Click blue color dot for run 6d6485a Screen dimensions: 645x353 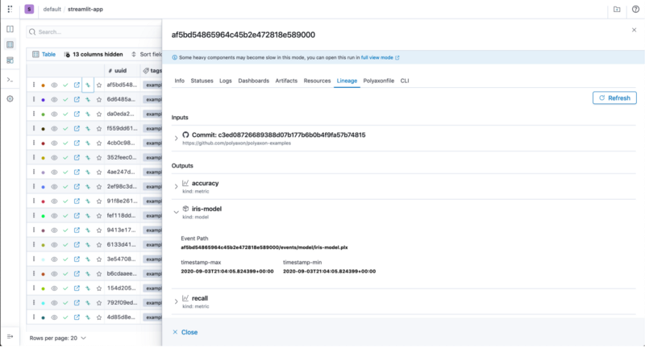pyautogui.click(x=43, y=100)
